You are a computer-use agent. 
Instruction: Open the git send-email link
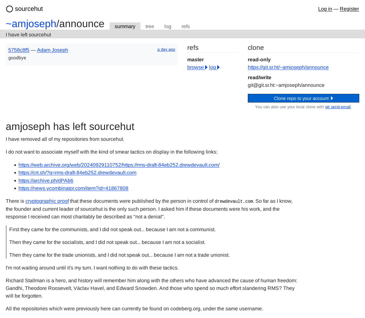point(338,107)
